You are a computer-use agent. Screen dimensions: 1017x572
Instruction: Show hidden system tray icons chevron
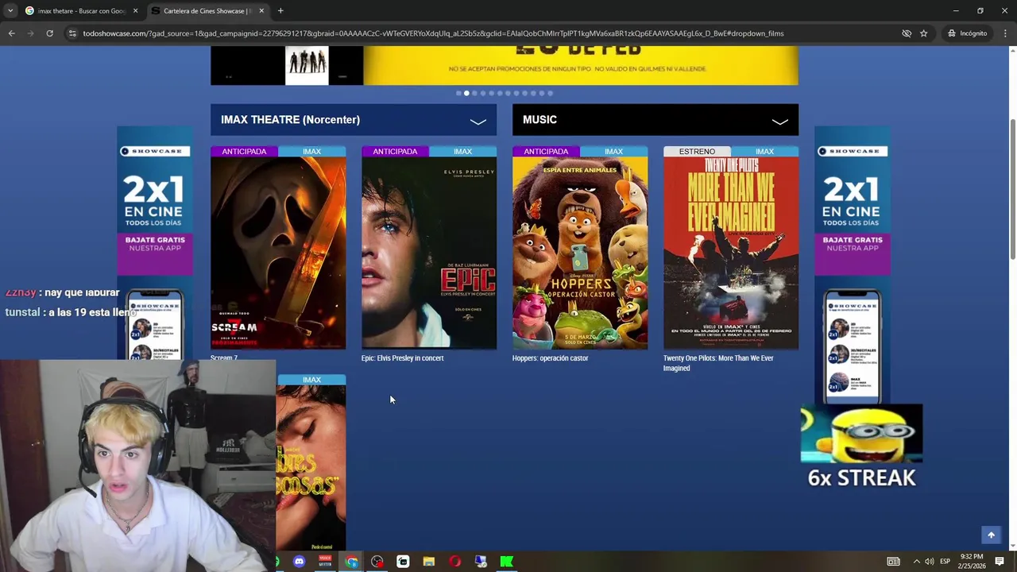click(x=916, y=562)
